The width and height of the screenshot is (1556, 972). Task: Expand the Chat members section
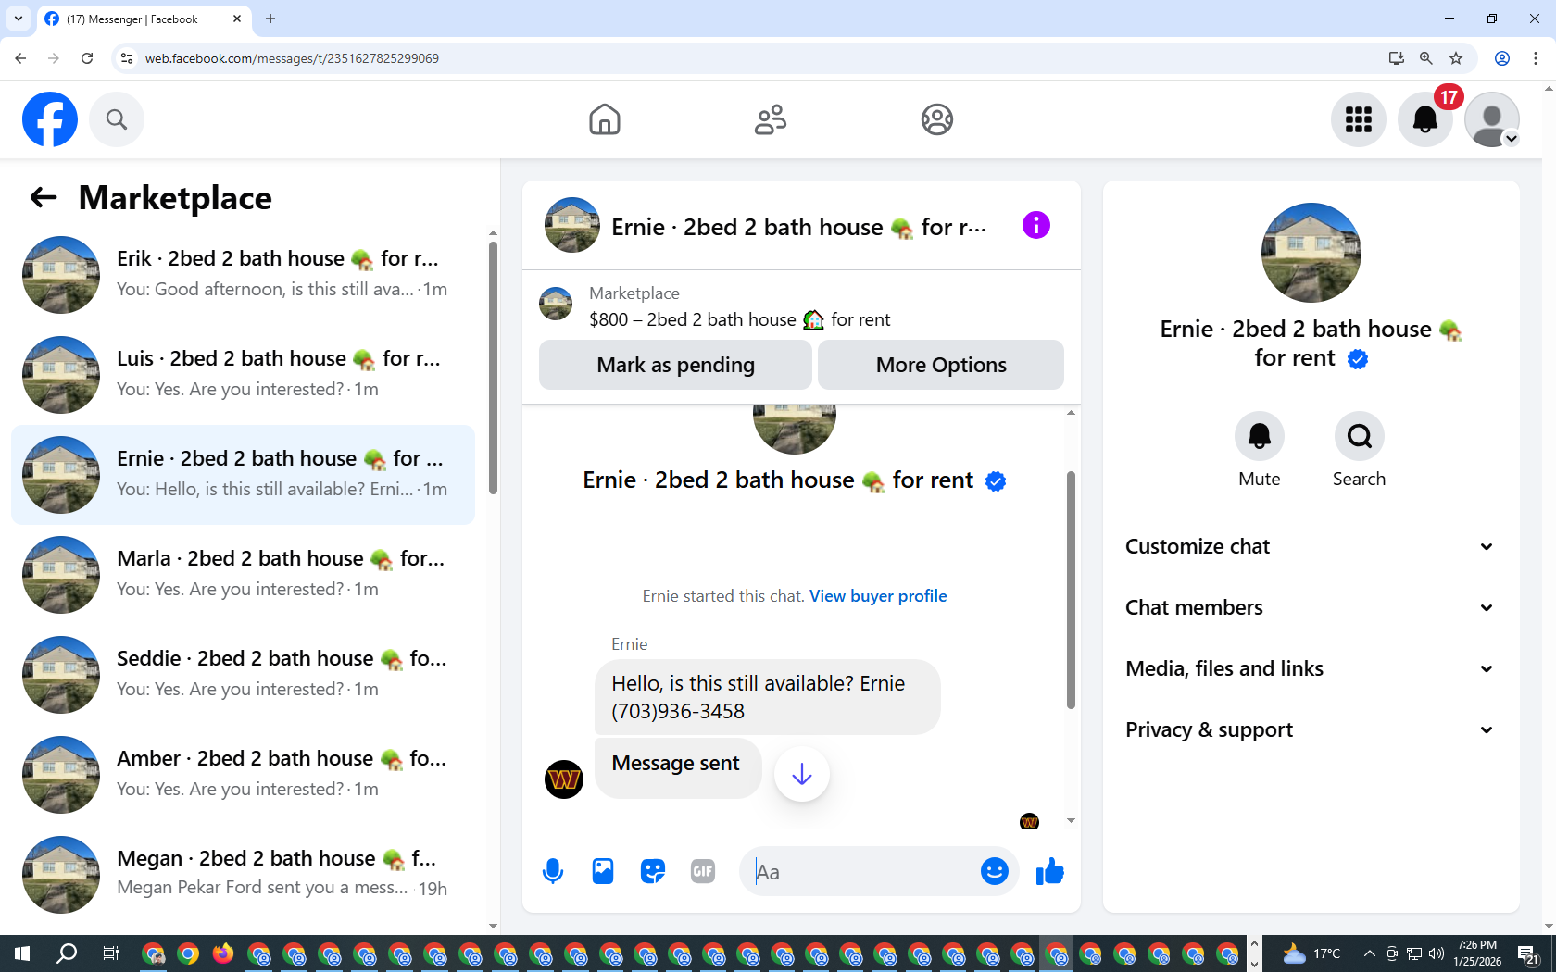tap(1311, 607)
